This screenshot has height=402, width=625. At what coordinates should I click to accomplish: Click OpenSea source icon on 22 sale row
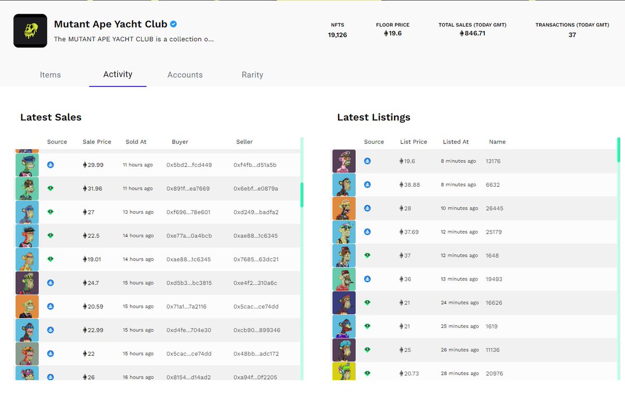pyautogui.click(x=51, y=353)
